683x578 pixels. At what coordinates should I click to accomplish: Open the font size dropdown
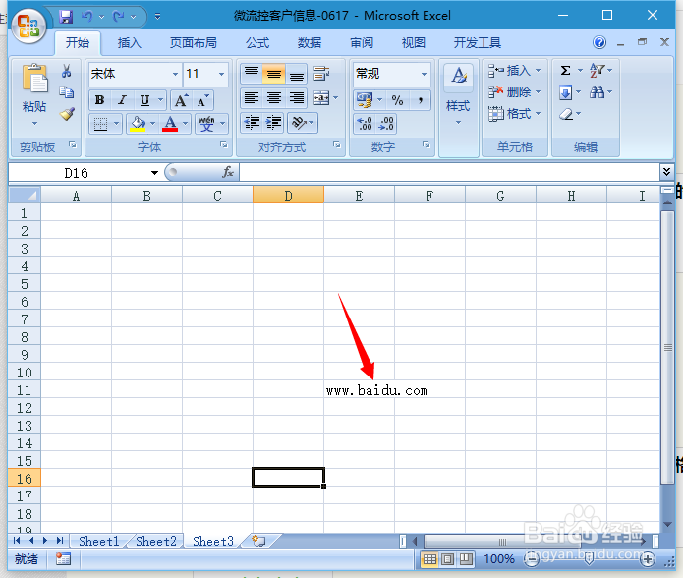pos(221,74)
